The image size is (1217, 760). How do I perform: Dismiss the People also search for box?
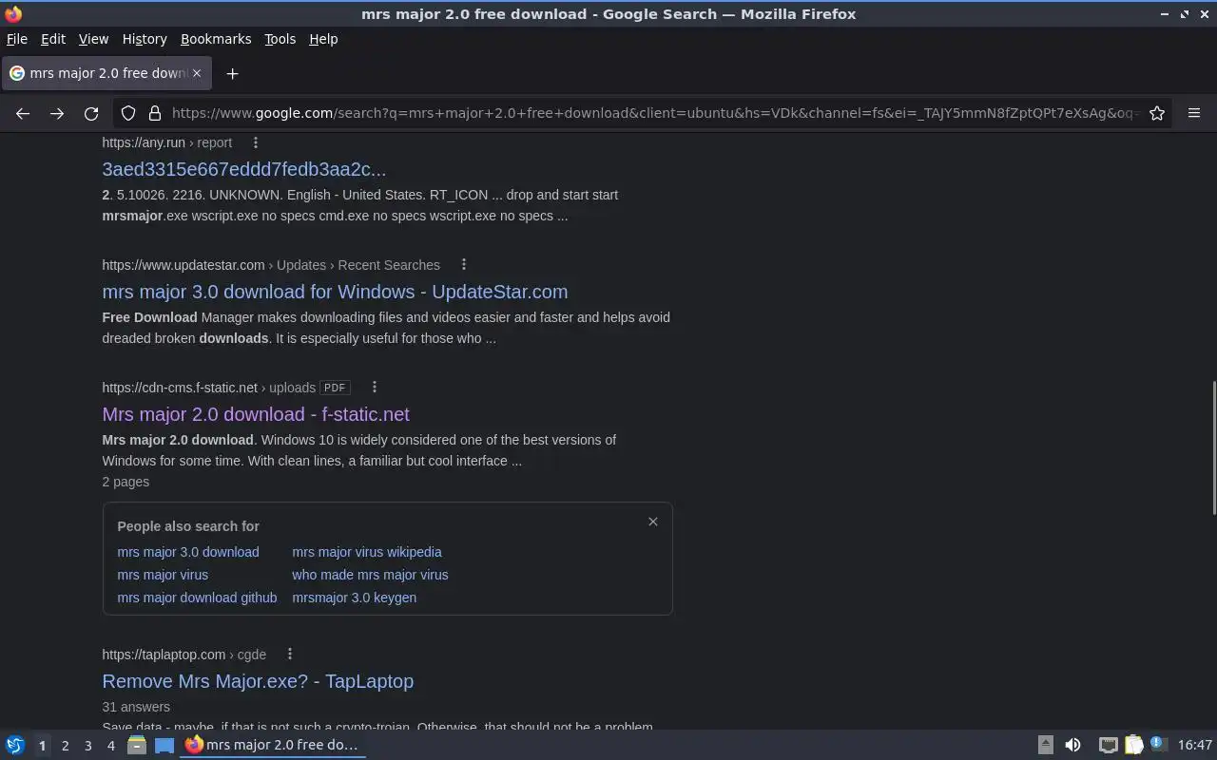coord(652,522)
